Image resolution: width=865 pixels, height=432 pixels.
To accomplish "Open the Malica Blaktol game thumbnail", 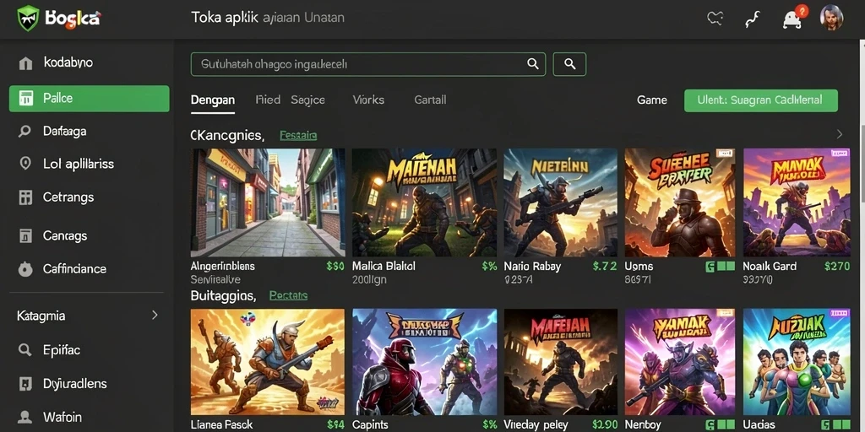I will coord(424,202).
